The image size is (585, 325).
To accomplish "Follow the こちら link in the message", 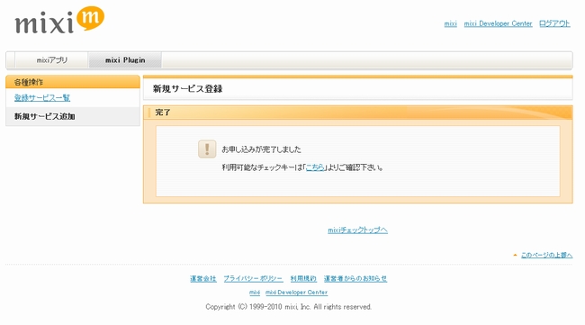I will pos(315,167).
